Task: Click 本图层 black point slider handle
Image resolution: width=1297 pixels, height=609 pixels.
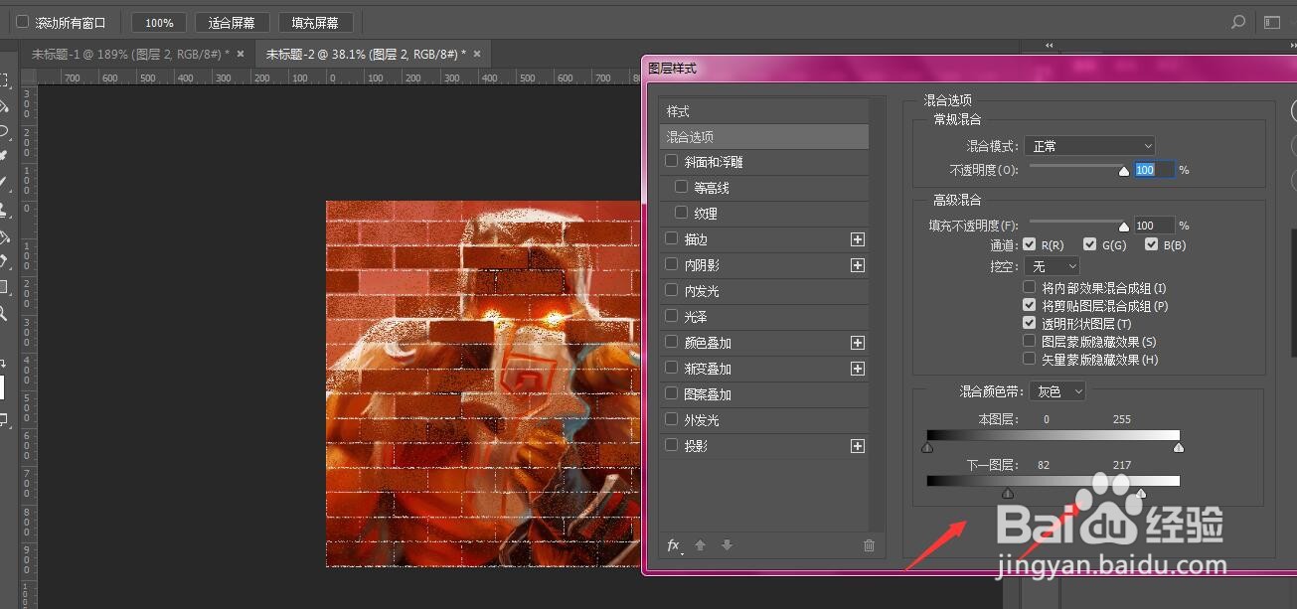Action: pos(927,447)
